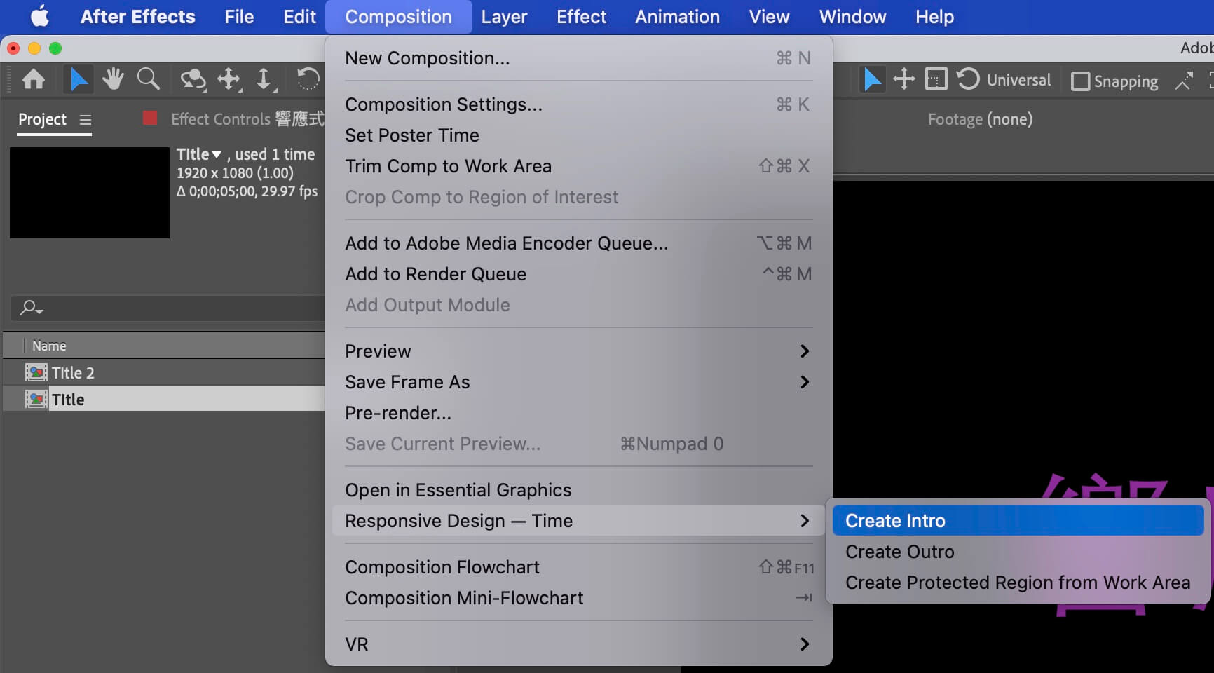
Task: Open the Animation menu
Action: [677, 16]
